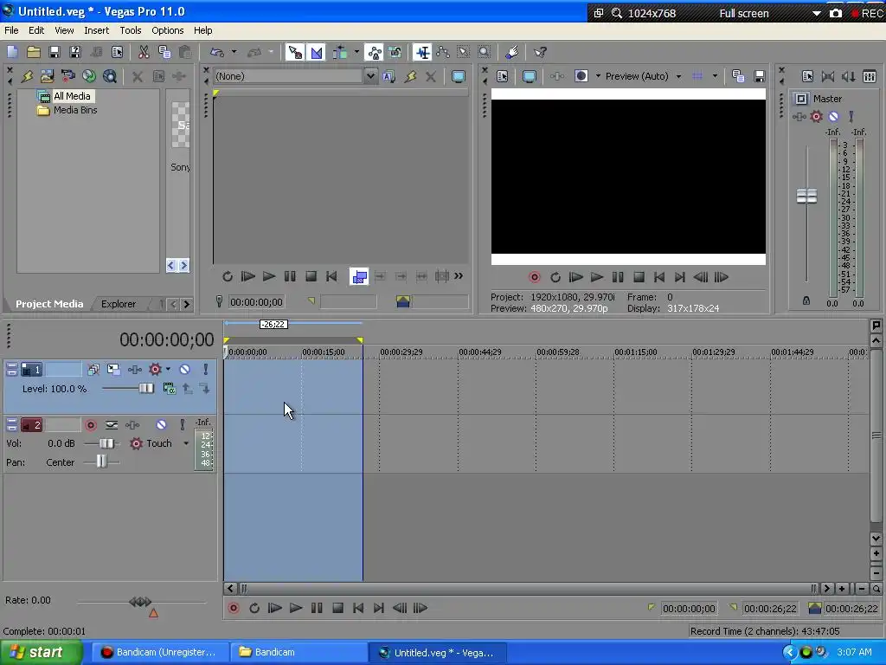Image resolution: width=886 pixels, height=665 pixels.
Task: Open Overlays grid dropdown arrow in preview
Action: point(715,76)
